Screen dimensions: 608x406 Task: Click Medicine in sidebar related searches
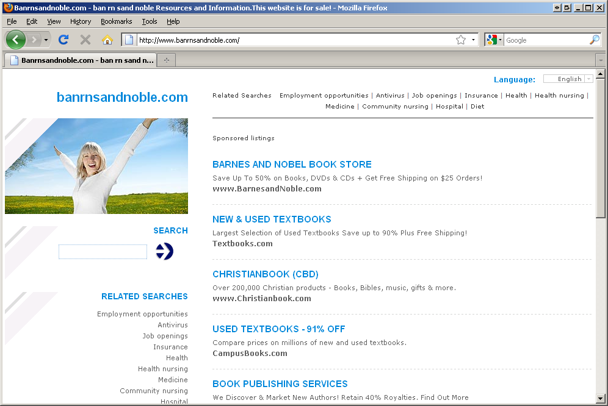173,380
